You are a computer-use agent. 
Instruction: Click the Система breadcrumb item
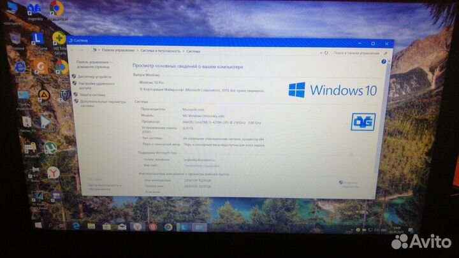click(x=193, y=51)
